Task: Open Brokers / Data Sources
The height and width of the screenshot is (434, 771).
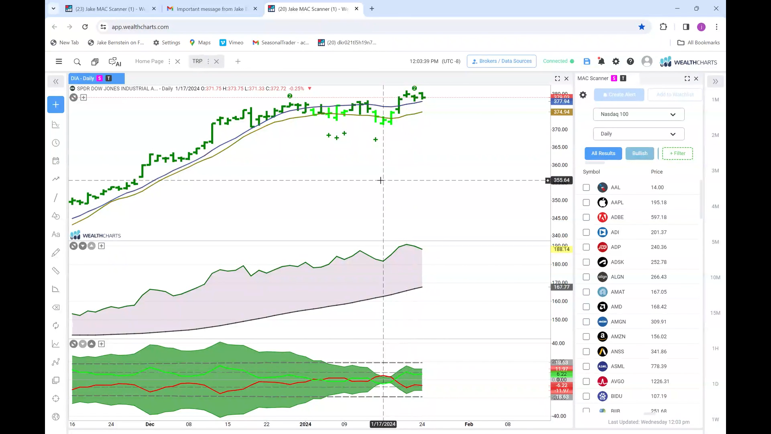Action: (x=502, y=61)
